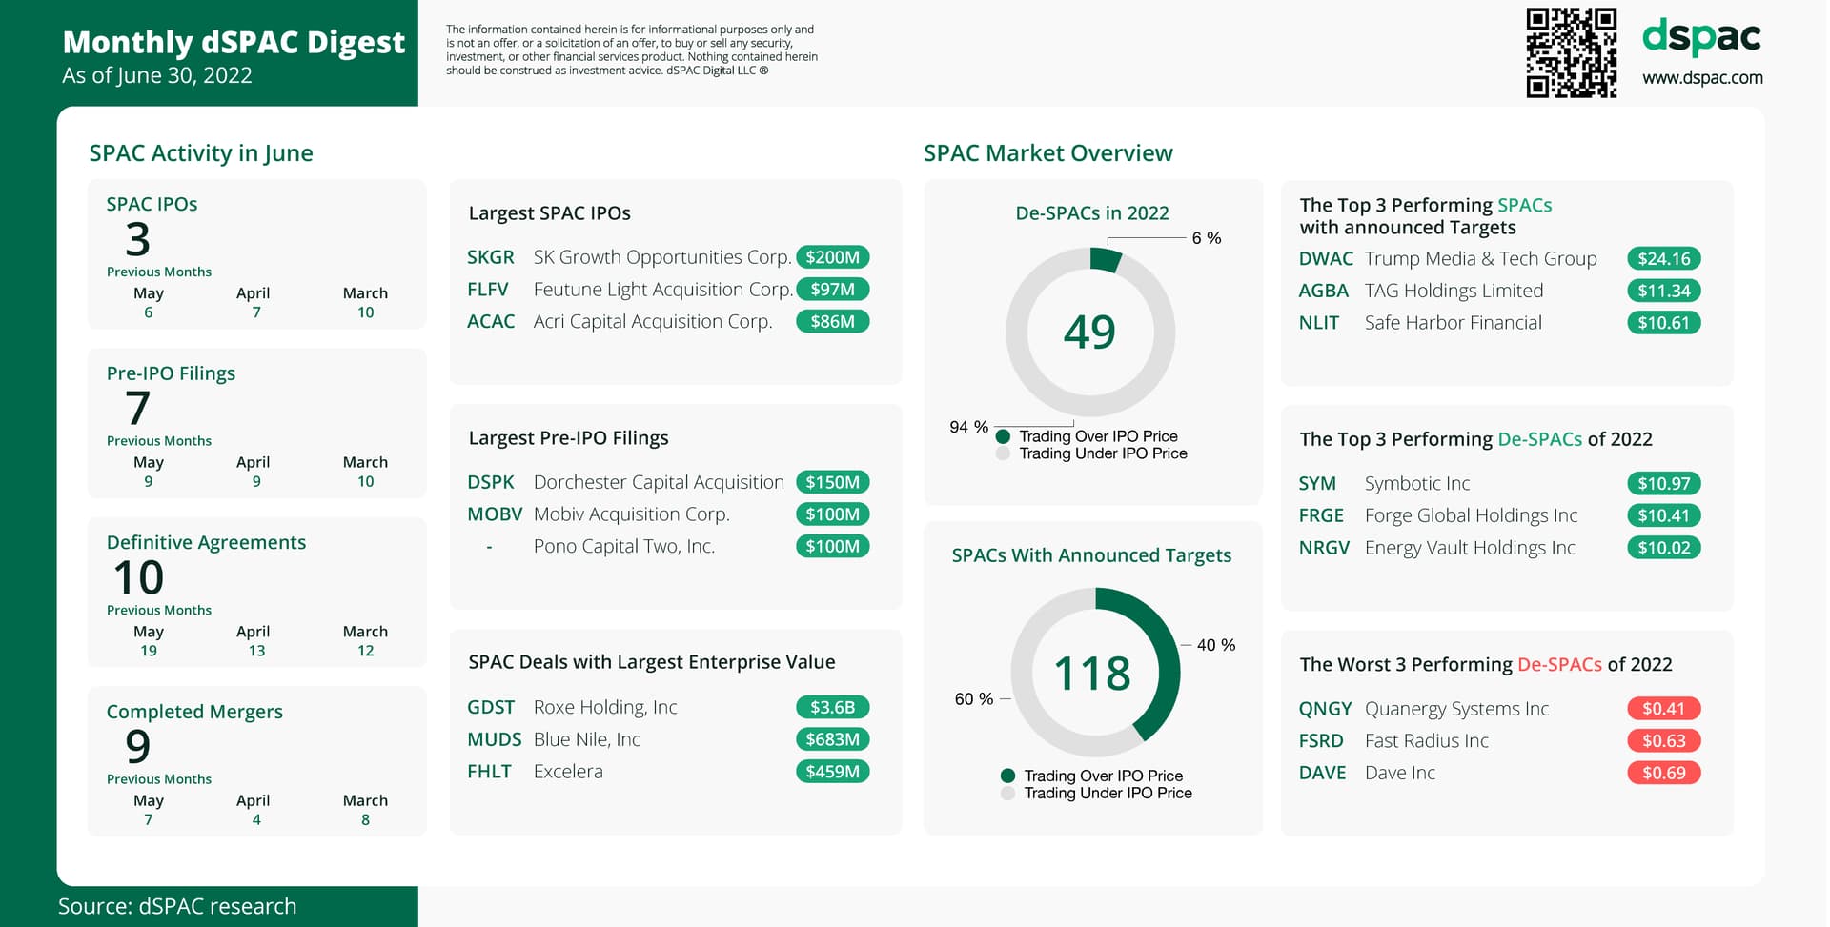Click the $150M Dorchester Capital badge
The height and width of the screenshot is (927, 1830).
[x=832, y=482]
